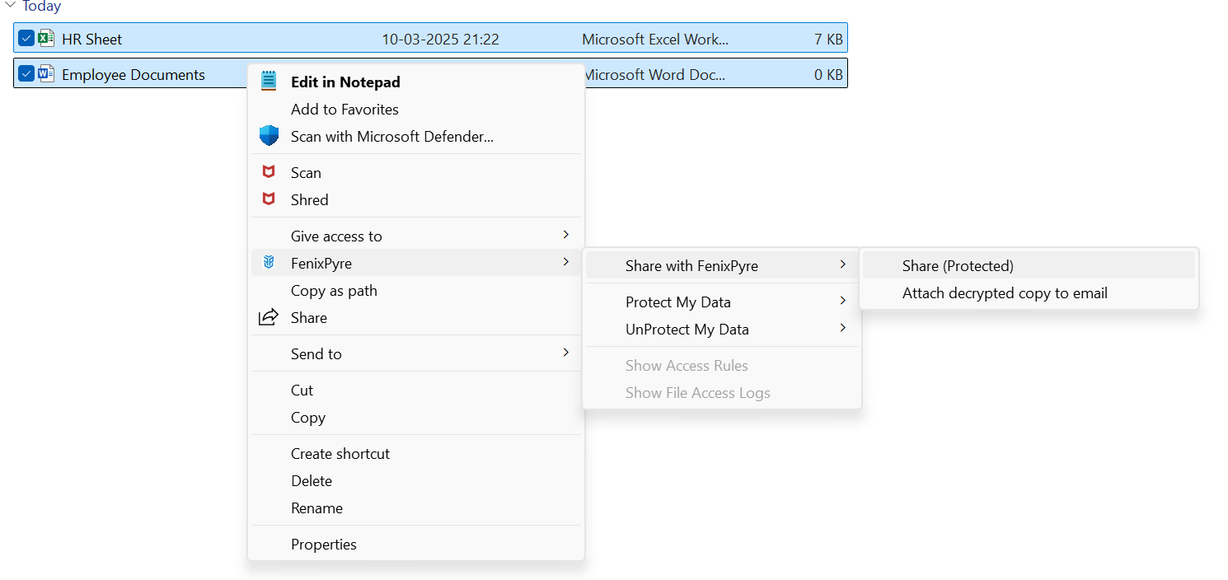Click the Share arrow icon
The image size is (1228, 580).
pos(269,317)
